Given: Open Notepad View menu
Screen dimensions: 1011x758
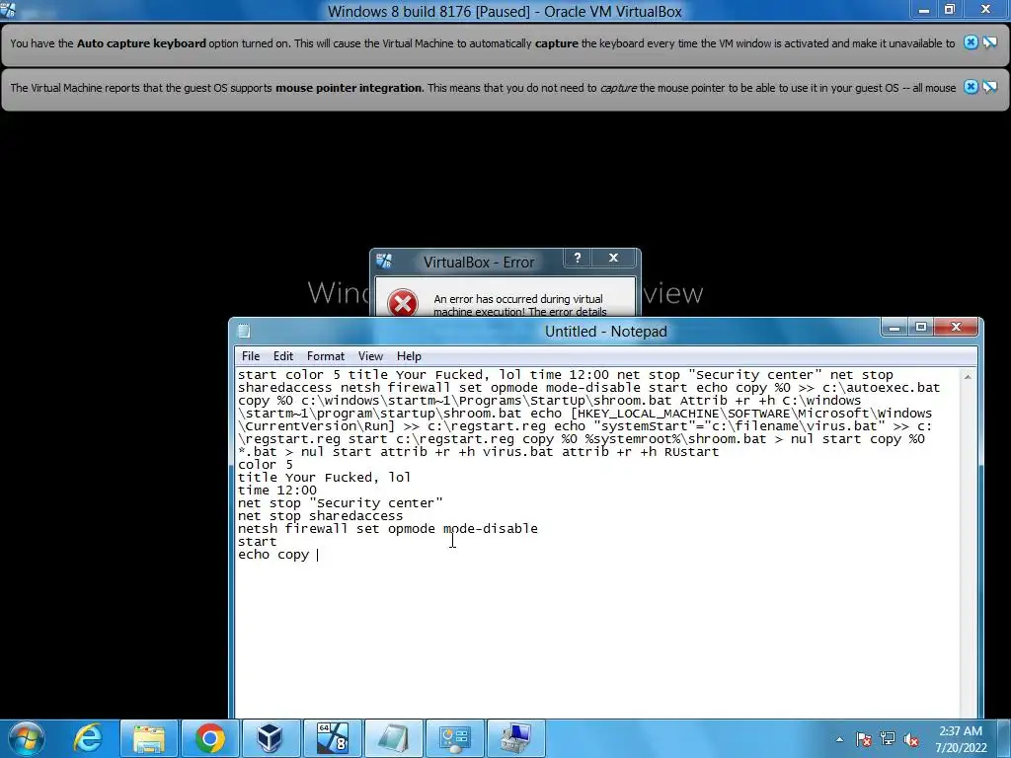Looking at the screenshot, I should [x=371, y=355].
